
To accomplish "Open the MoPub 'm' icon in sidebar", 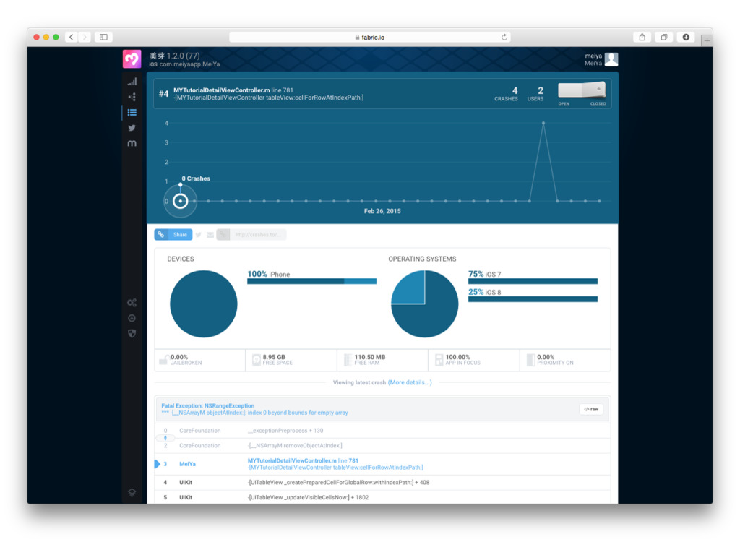I will (x=132, y=143).
